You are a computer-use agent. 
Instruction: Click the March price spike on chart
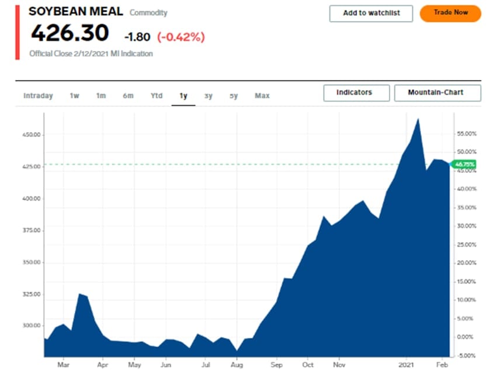click(80, 294)
